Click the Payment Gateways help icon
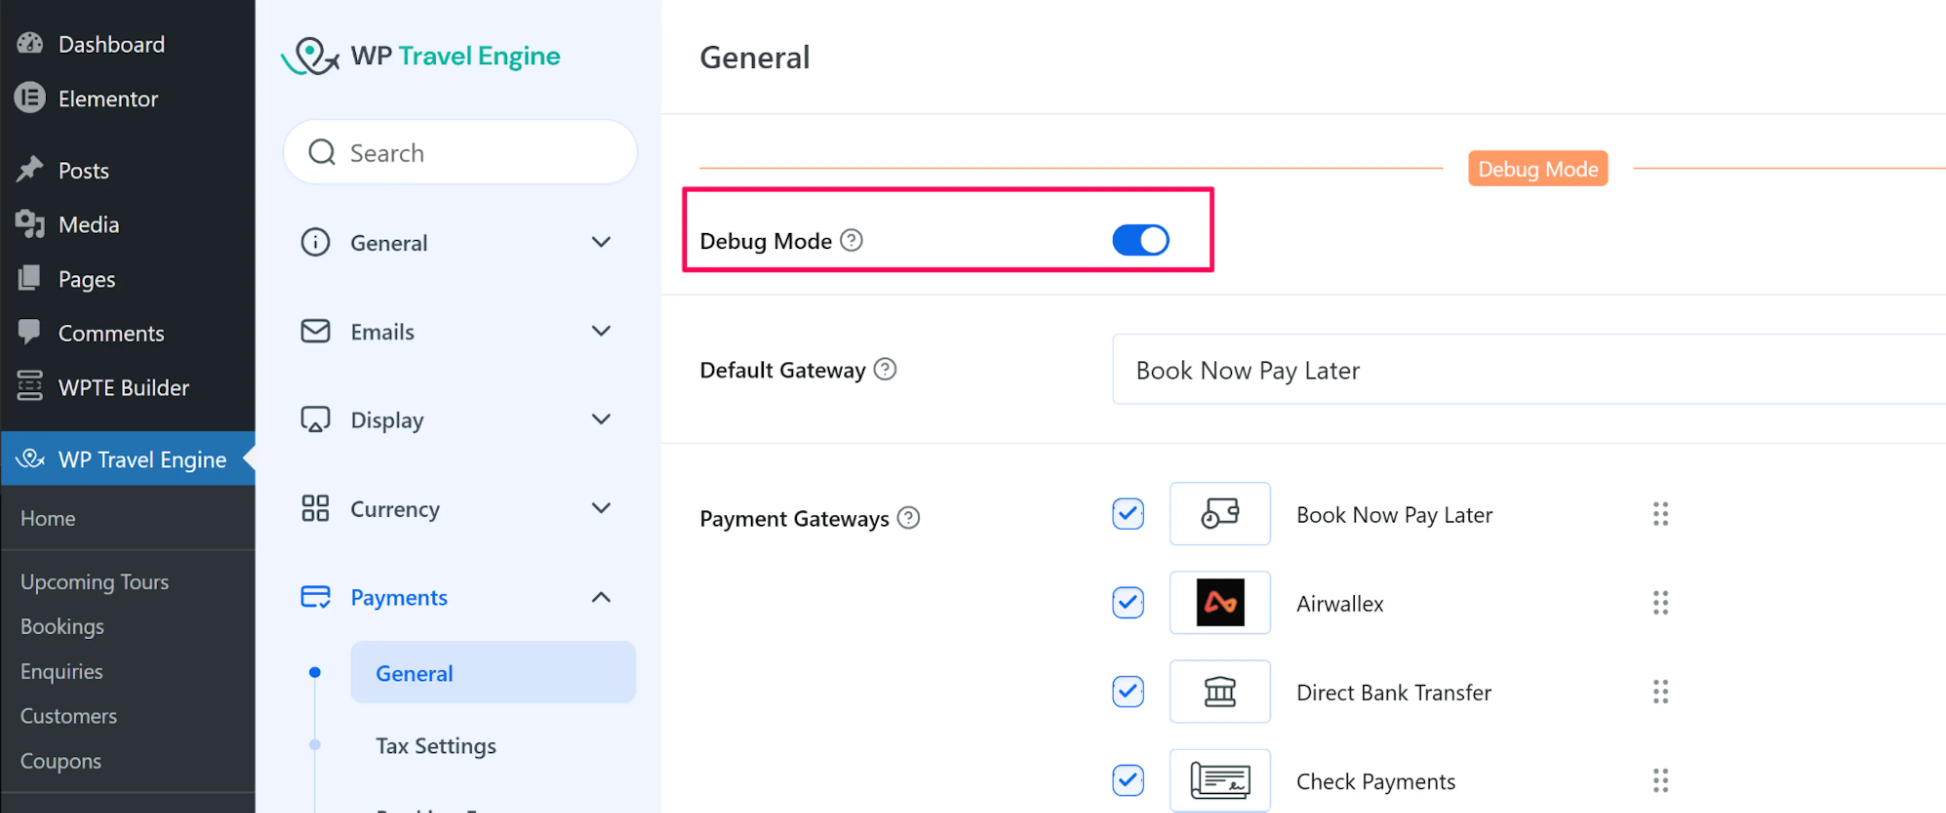Viewport: 1946px width, 813px height. (908, 519)
